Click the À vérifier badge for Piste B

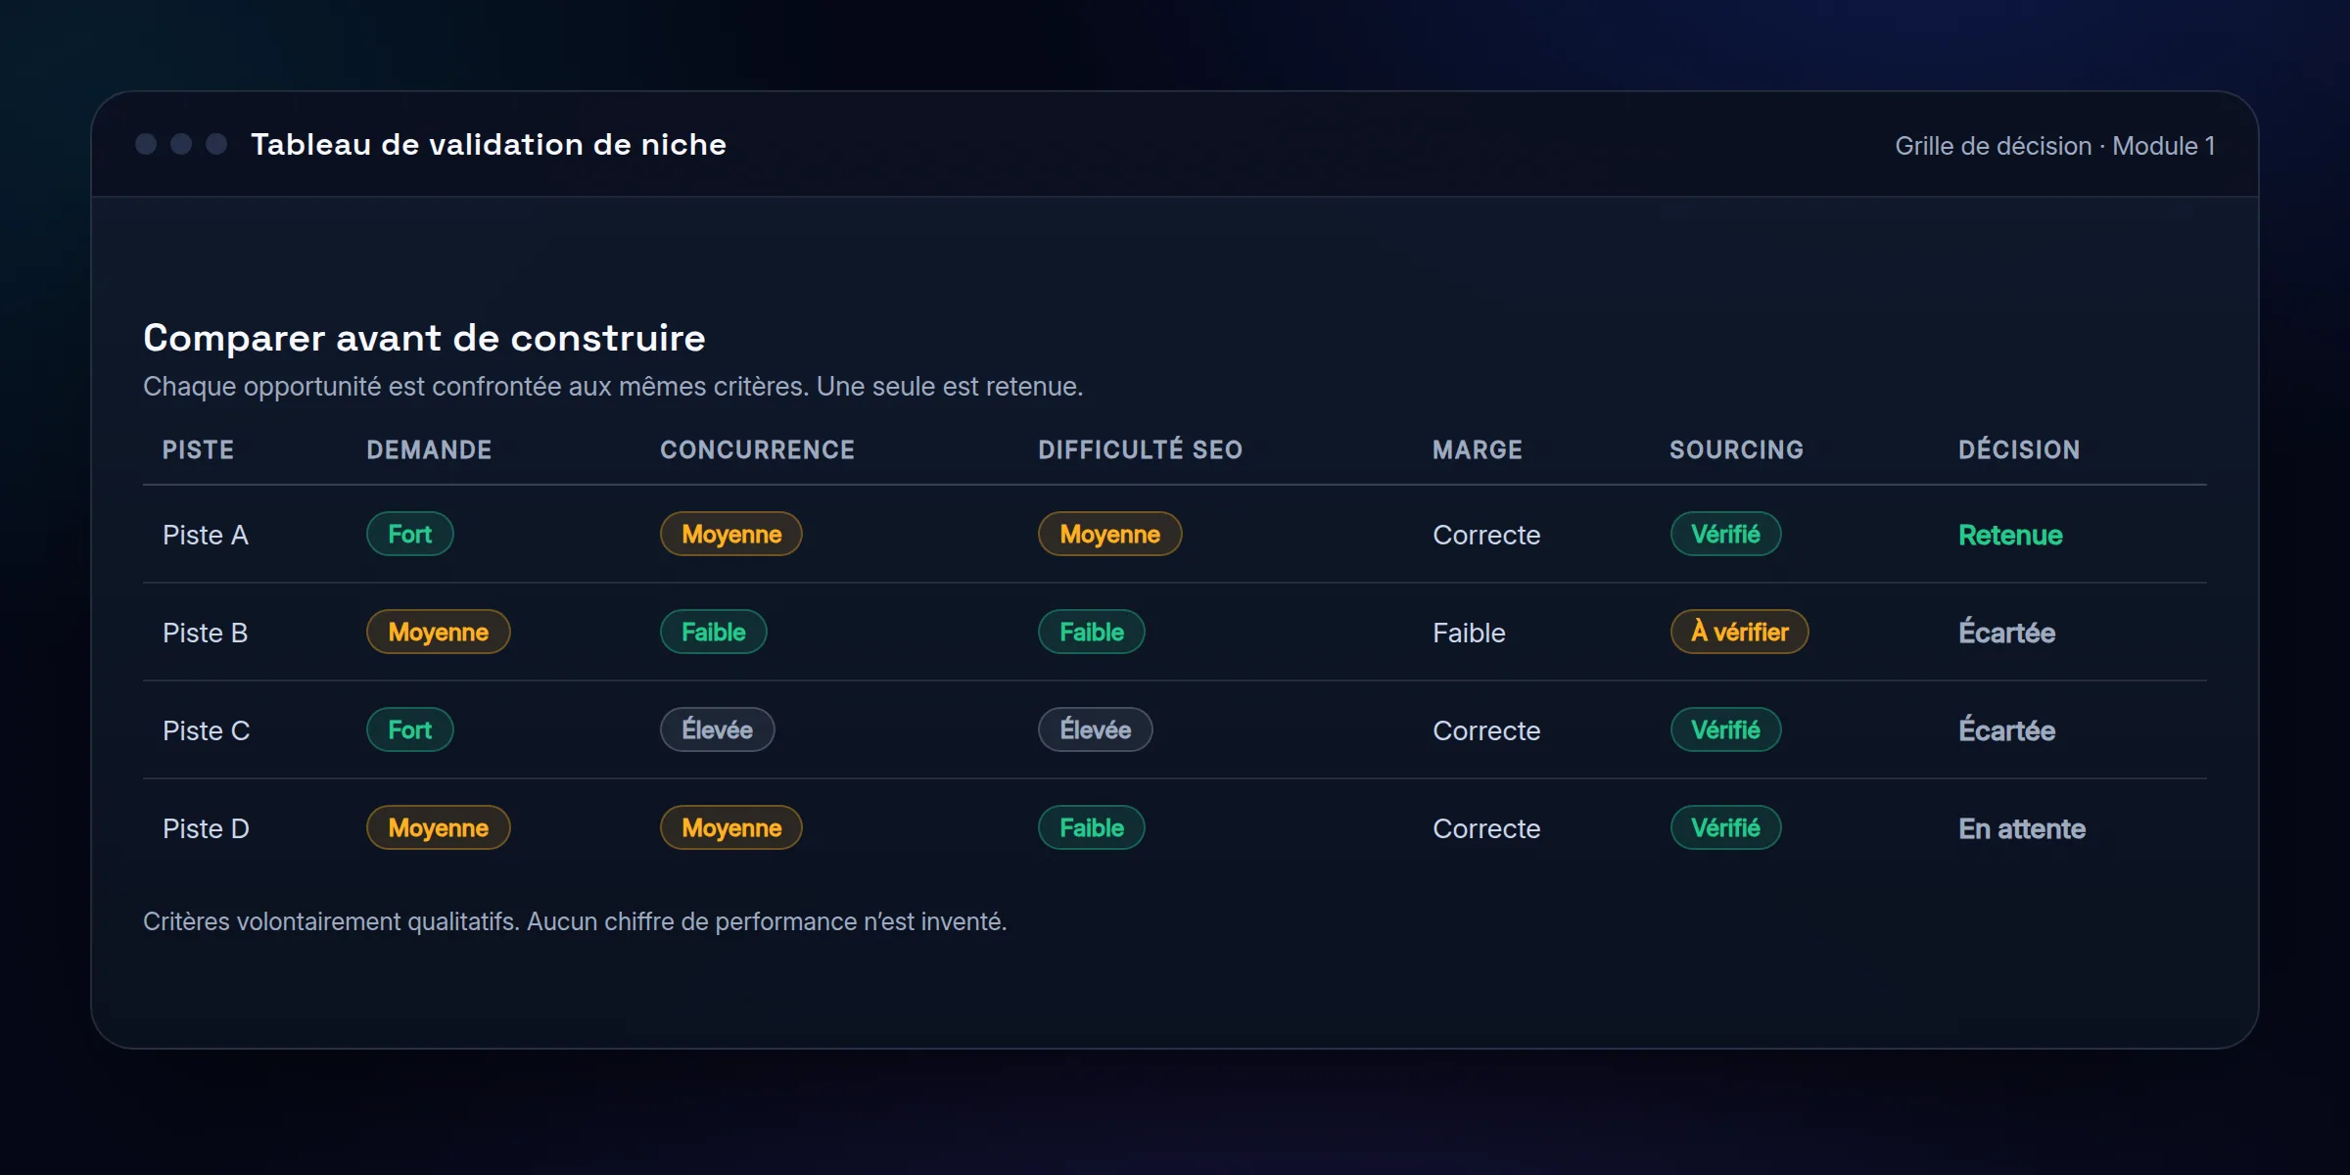[1739, 632]
